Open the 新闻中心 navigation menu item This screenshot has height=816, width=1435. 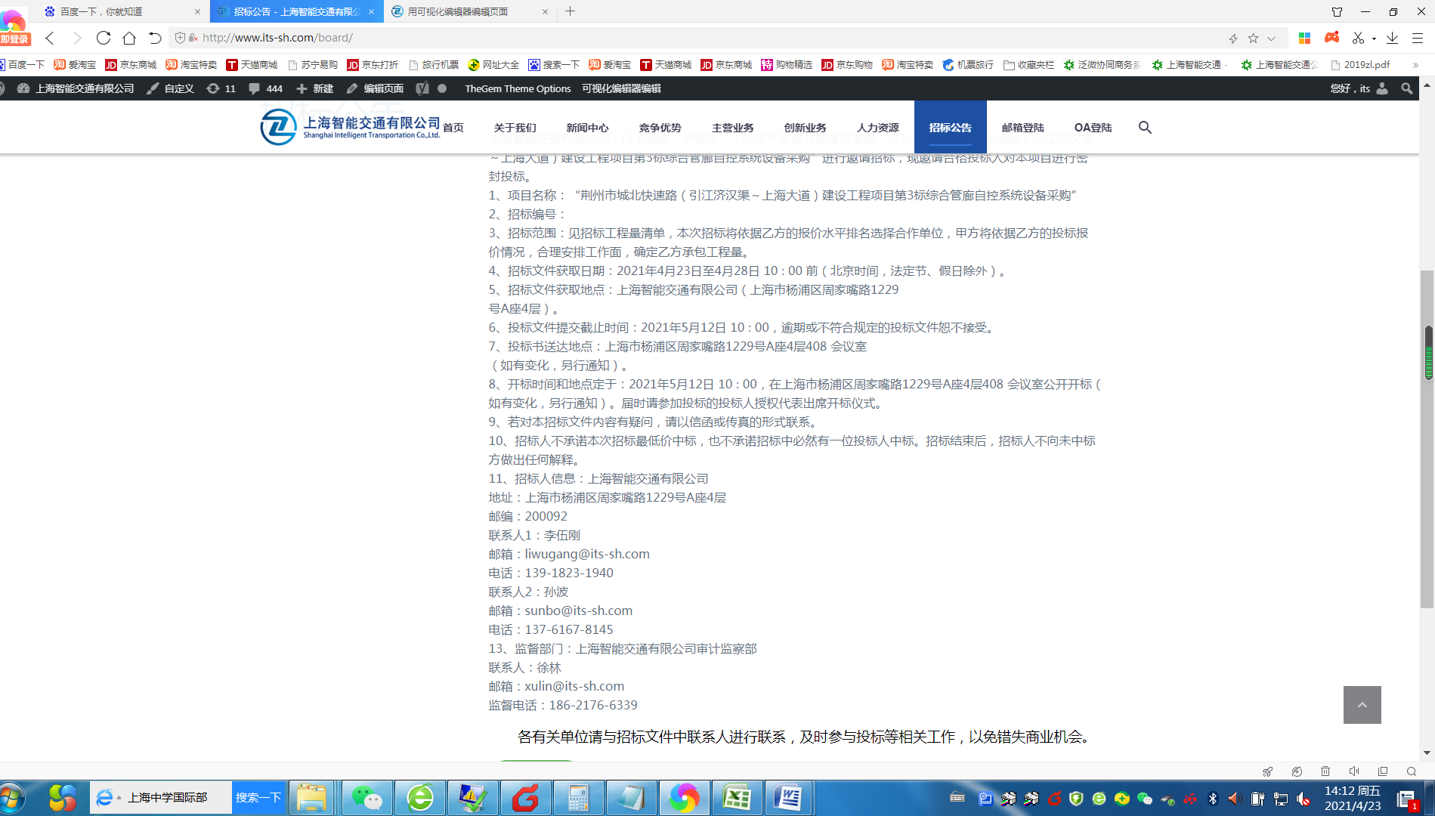(x=587, y=128)
